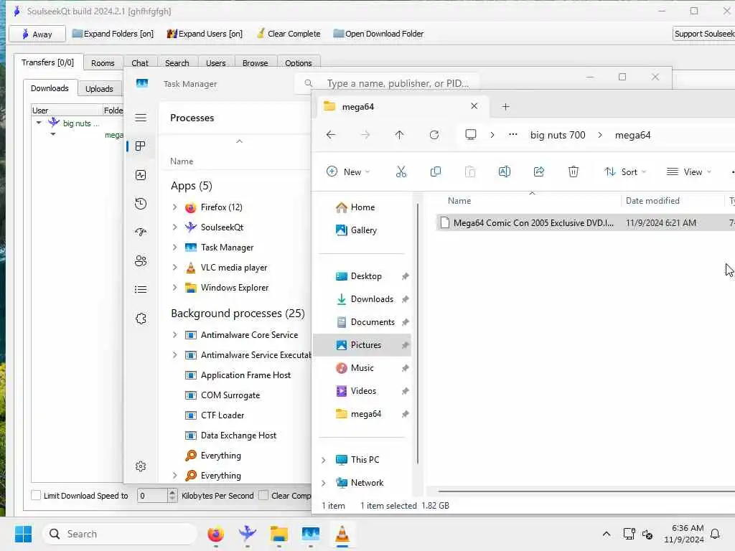Open Startup apps icon in Task Manager

141,232
